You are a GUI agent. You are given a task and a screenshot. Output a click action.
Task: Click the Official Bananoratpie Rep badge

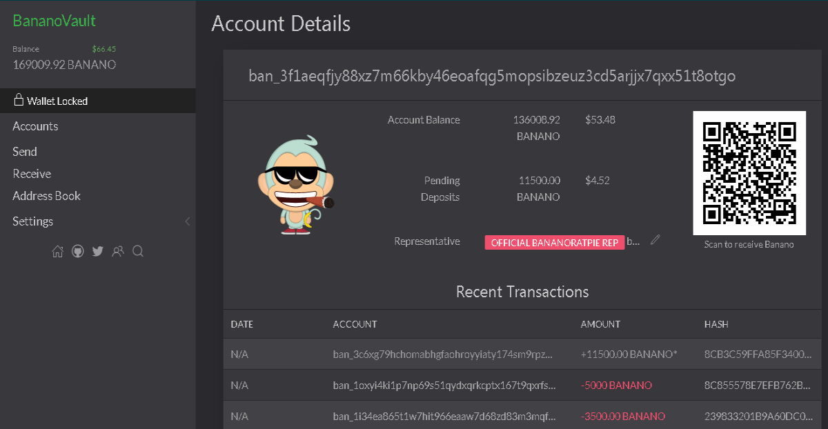coord(555,243)
